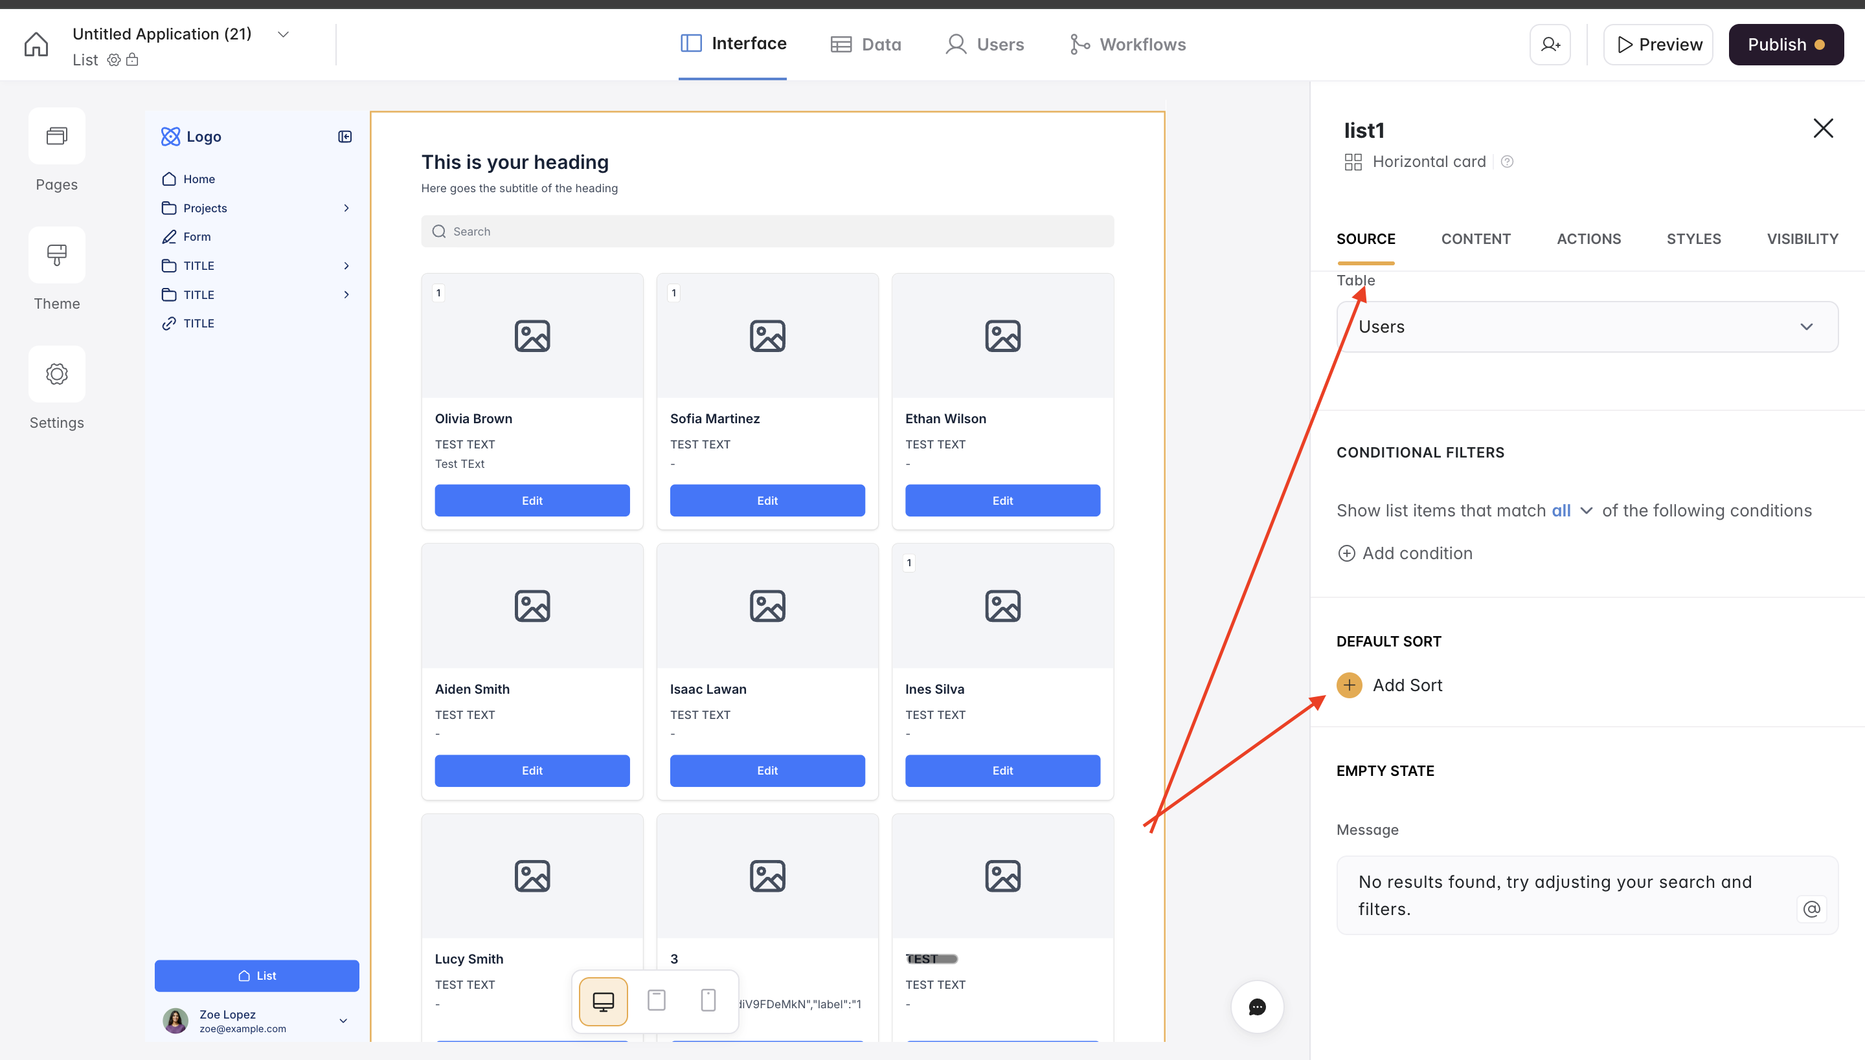This screenshot has height=1060, width=1865.
Task: Switch to mobile viewport view
Action: tap(708, 1000)
